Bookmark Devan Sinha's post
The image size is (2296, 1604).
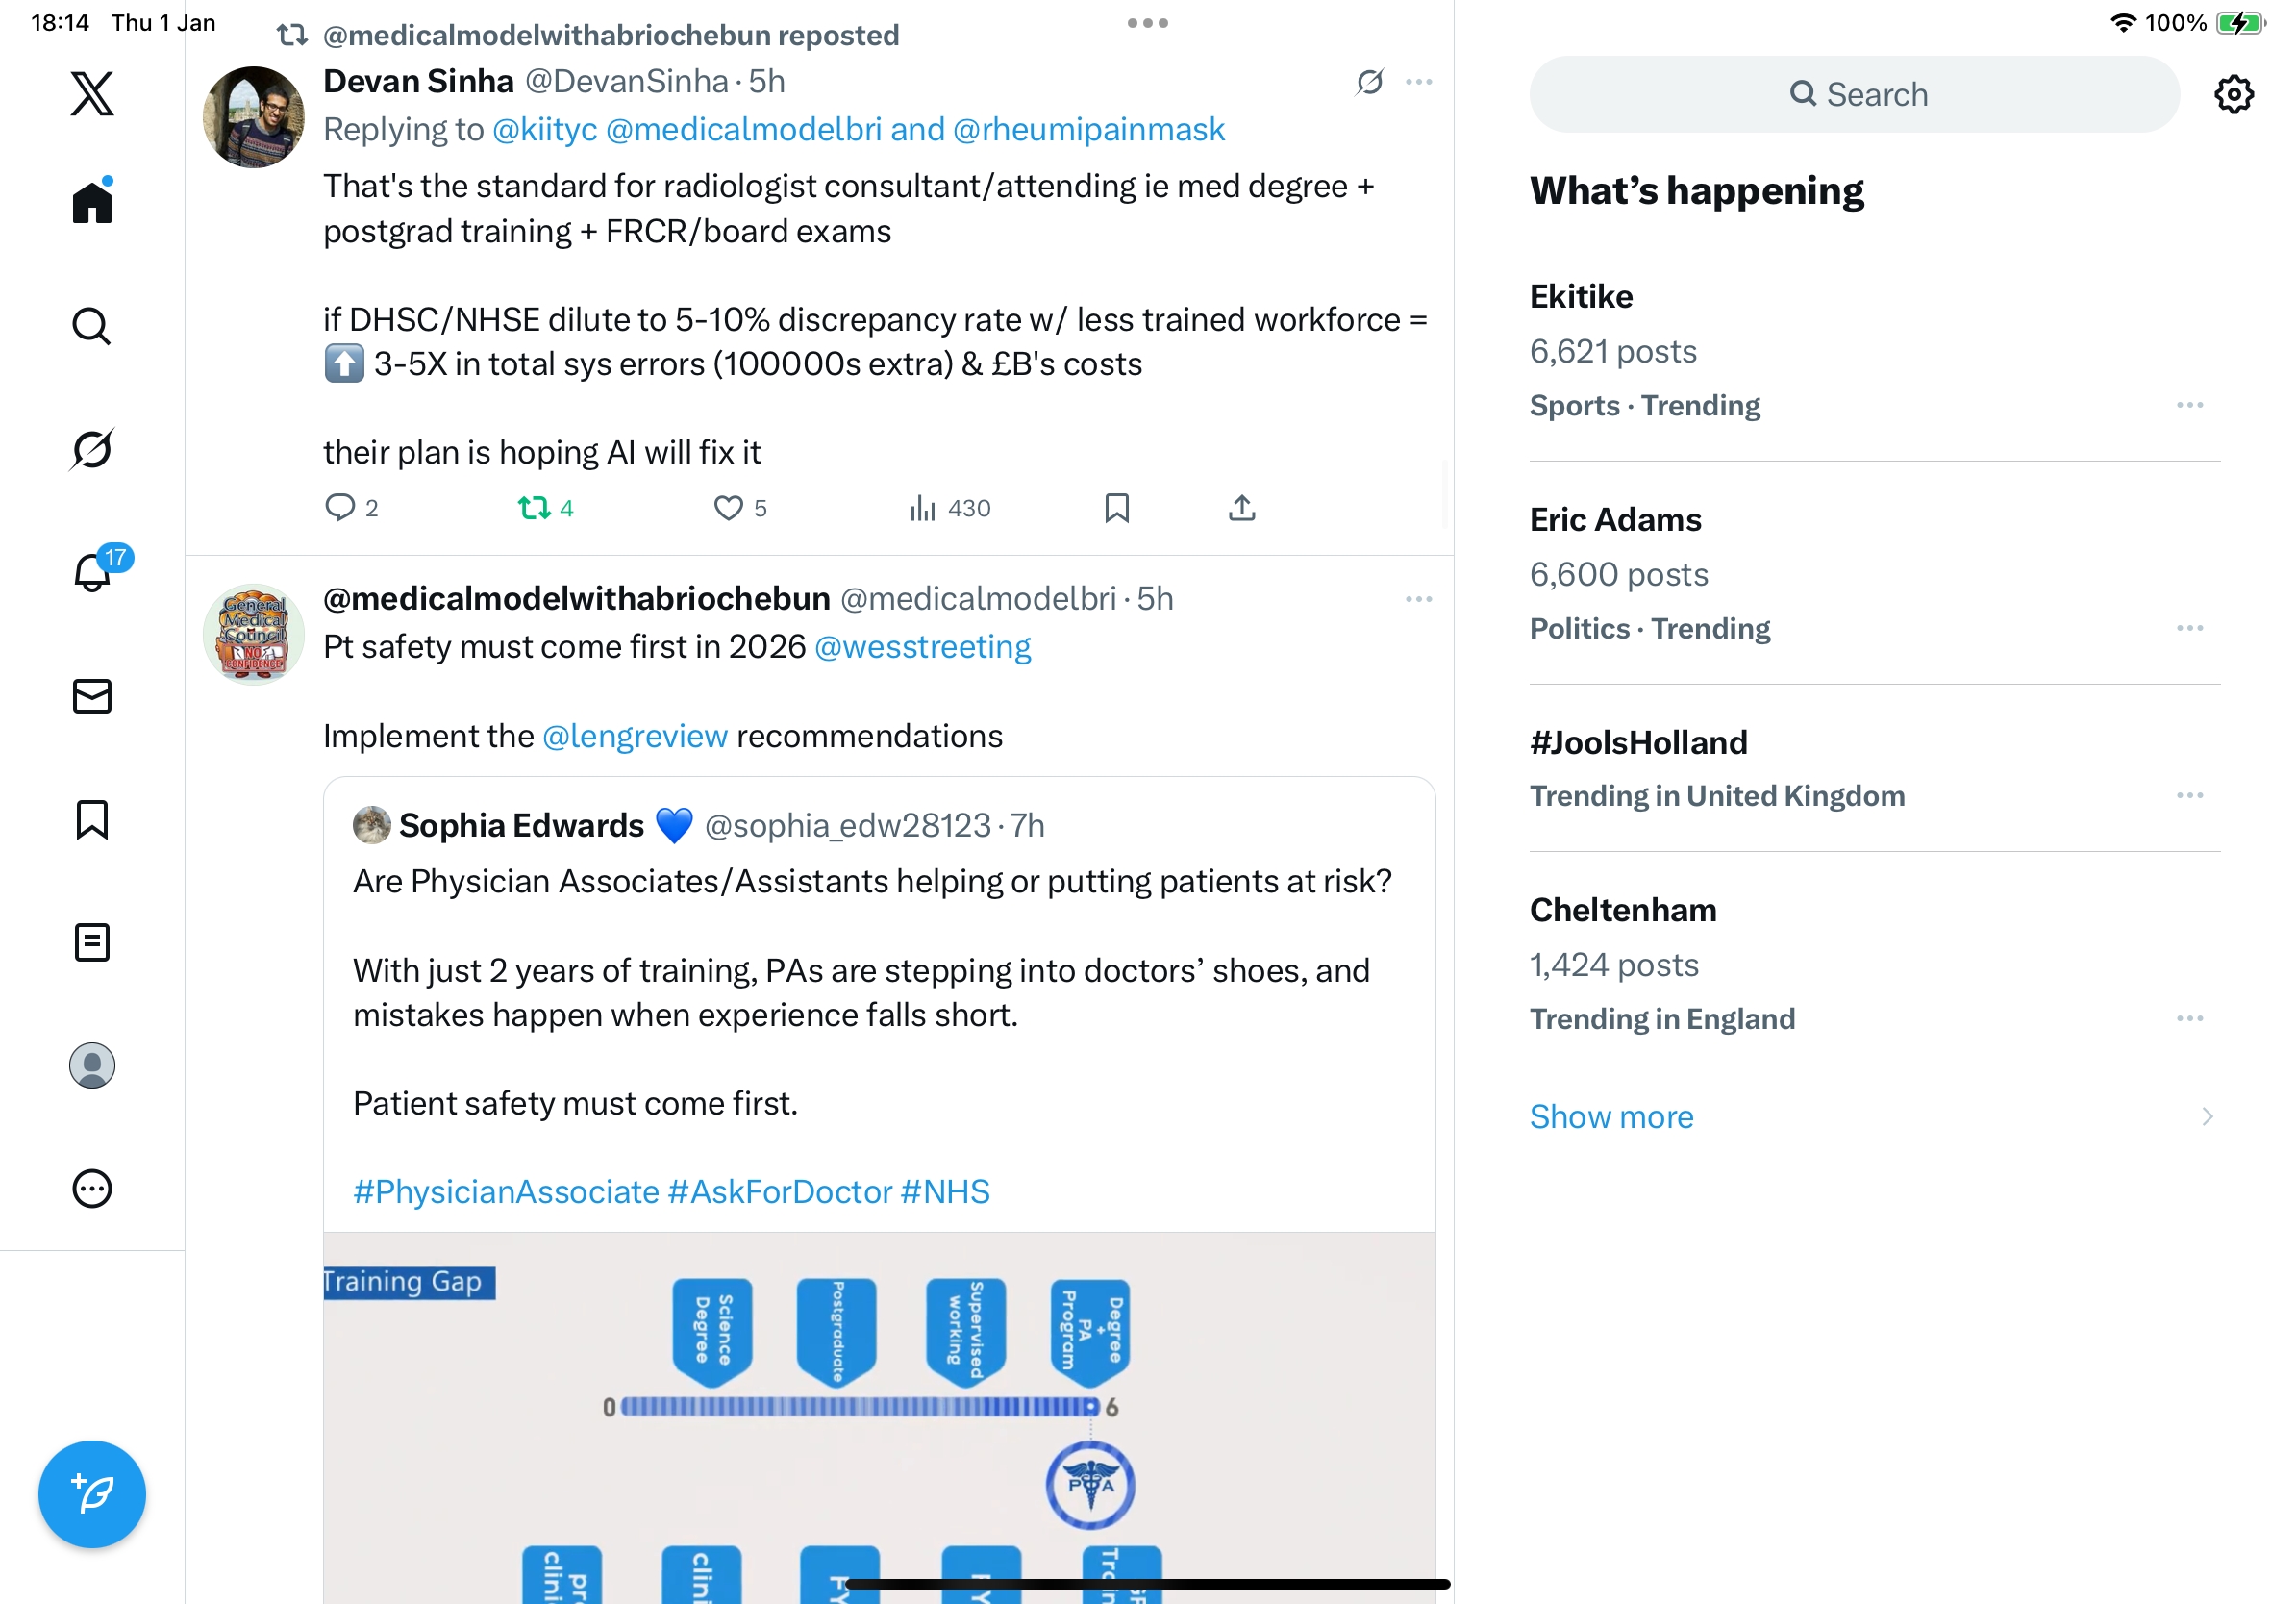click(x=1117, y=508)
